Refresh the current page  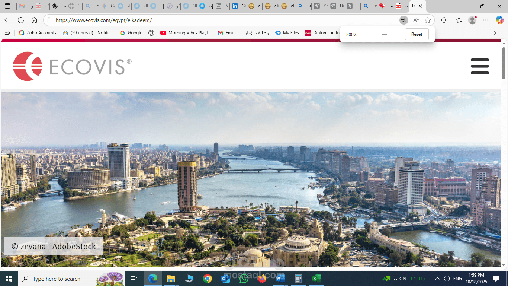(x=21, y=20)
